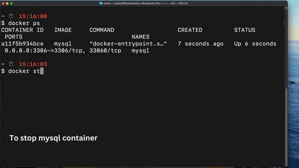Click the NAMES column header
Viewport: 299px width, 168px height.
pyautogui.click(x=141, y=37)
